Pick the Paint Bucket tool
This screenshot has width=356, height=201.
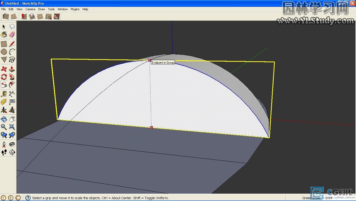[4, 35]
